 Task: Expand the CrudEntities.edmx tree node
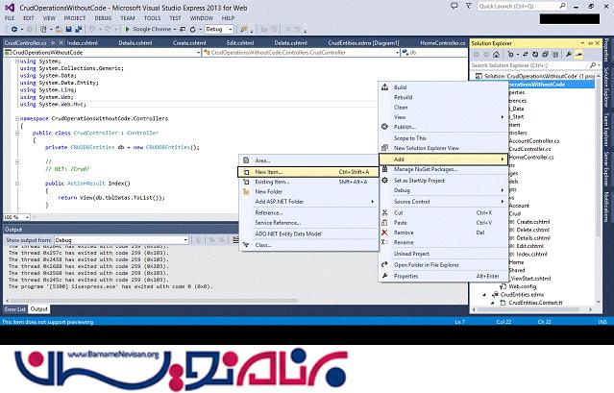484,294
